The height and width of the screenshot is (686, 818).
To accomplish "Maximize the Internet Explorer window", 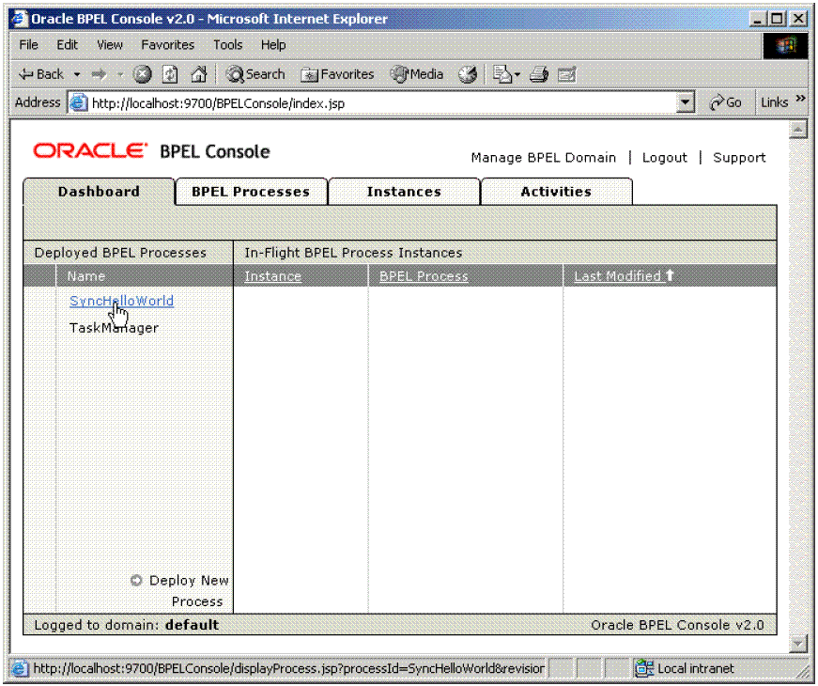I will coord(777,19).
